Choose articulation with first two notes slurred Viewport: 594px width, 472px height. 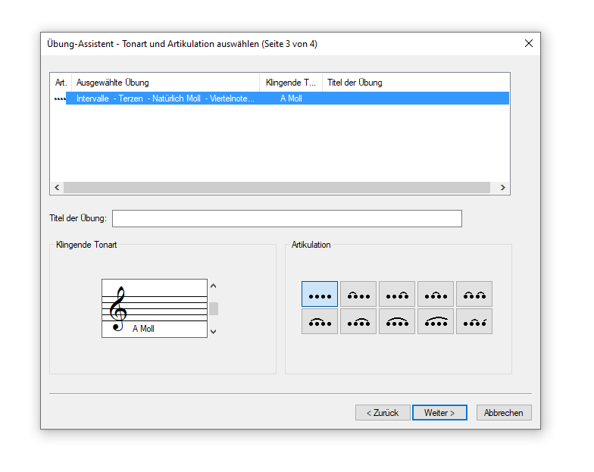(358, 294)
